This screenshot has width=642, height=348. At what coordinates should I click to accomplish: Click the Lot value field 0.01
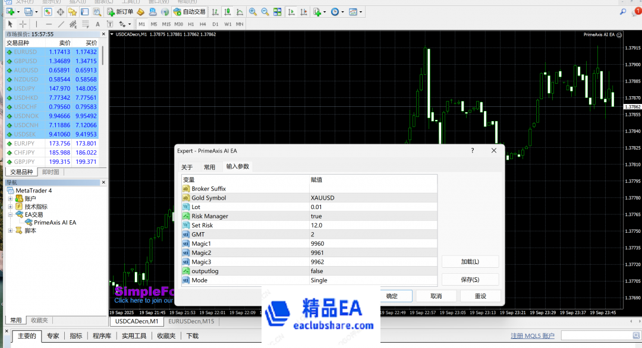pos(316,207)
